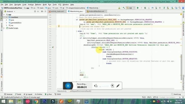Open the Profile app gauge icon
Viewport: 185px width, 104px height.
coord(152,8)
